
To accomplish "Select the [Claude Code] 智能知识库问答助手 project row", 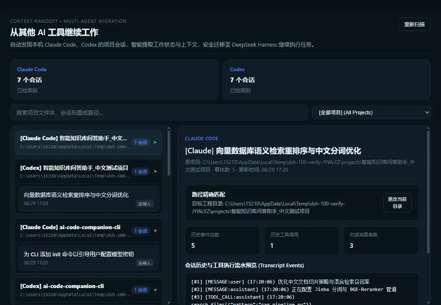I will (89, 142).
